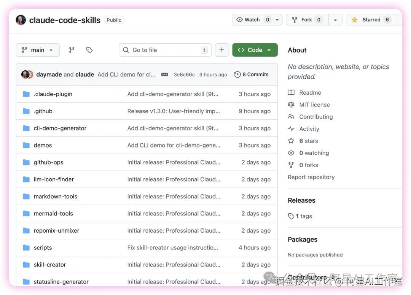Open the 8 Commits history link

252,75
